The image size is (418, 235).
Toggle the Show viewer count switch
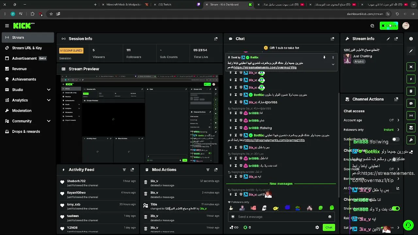395,209
